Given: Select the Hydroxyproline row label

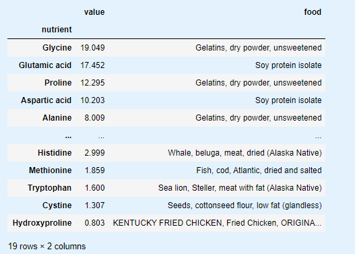Looking at the screenshot, I should (42, 223).
